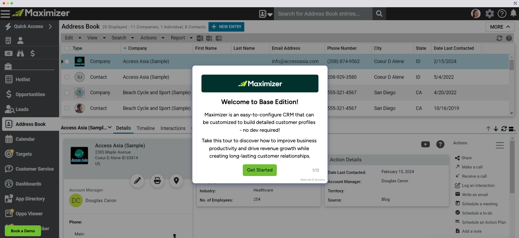The height and width of the screenshot is (238, 519).
Task: Check the Access Asia Contact row checkbox
Action: click(67, 77)
